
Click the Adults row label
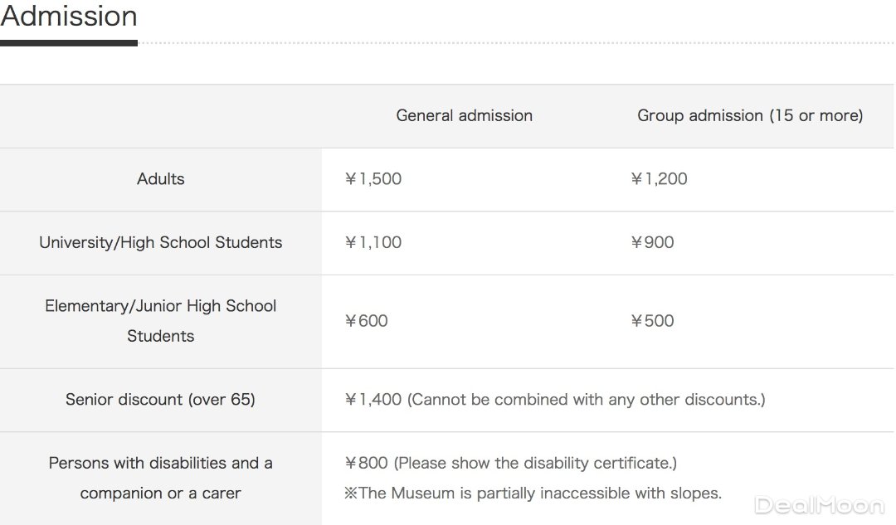tap(160, 179)
